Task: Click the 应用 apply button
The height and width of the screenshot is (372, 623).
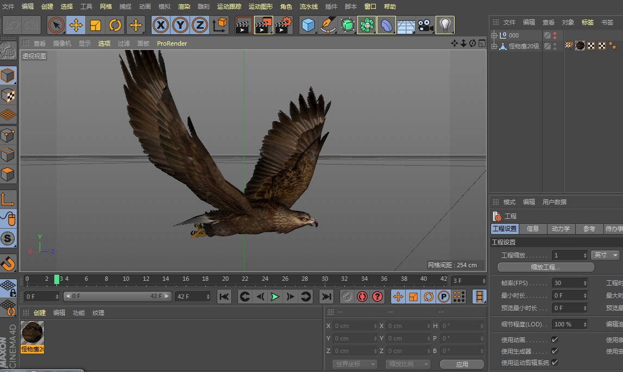Action: [462, 364]
